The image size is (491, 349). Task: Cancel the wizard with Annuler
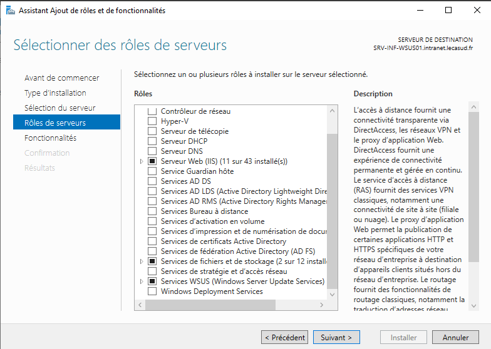[x=455, y=338]
